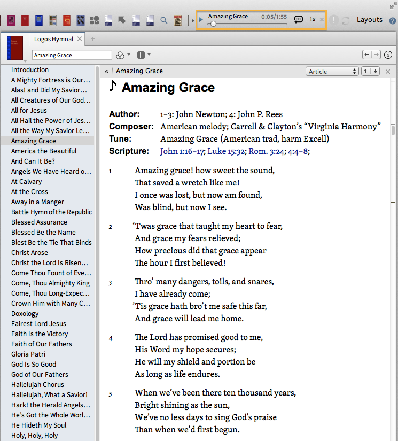
Task: Open the magnifier search tool in toolbar
Action: coord(163,20)
